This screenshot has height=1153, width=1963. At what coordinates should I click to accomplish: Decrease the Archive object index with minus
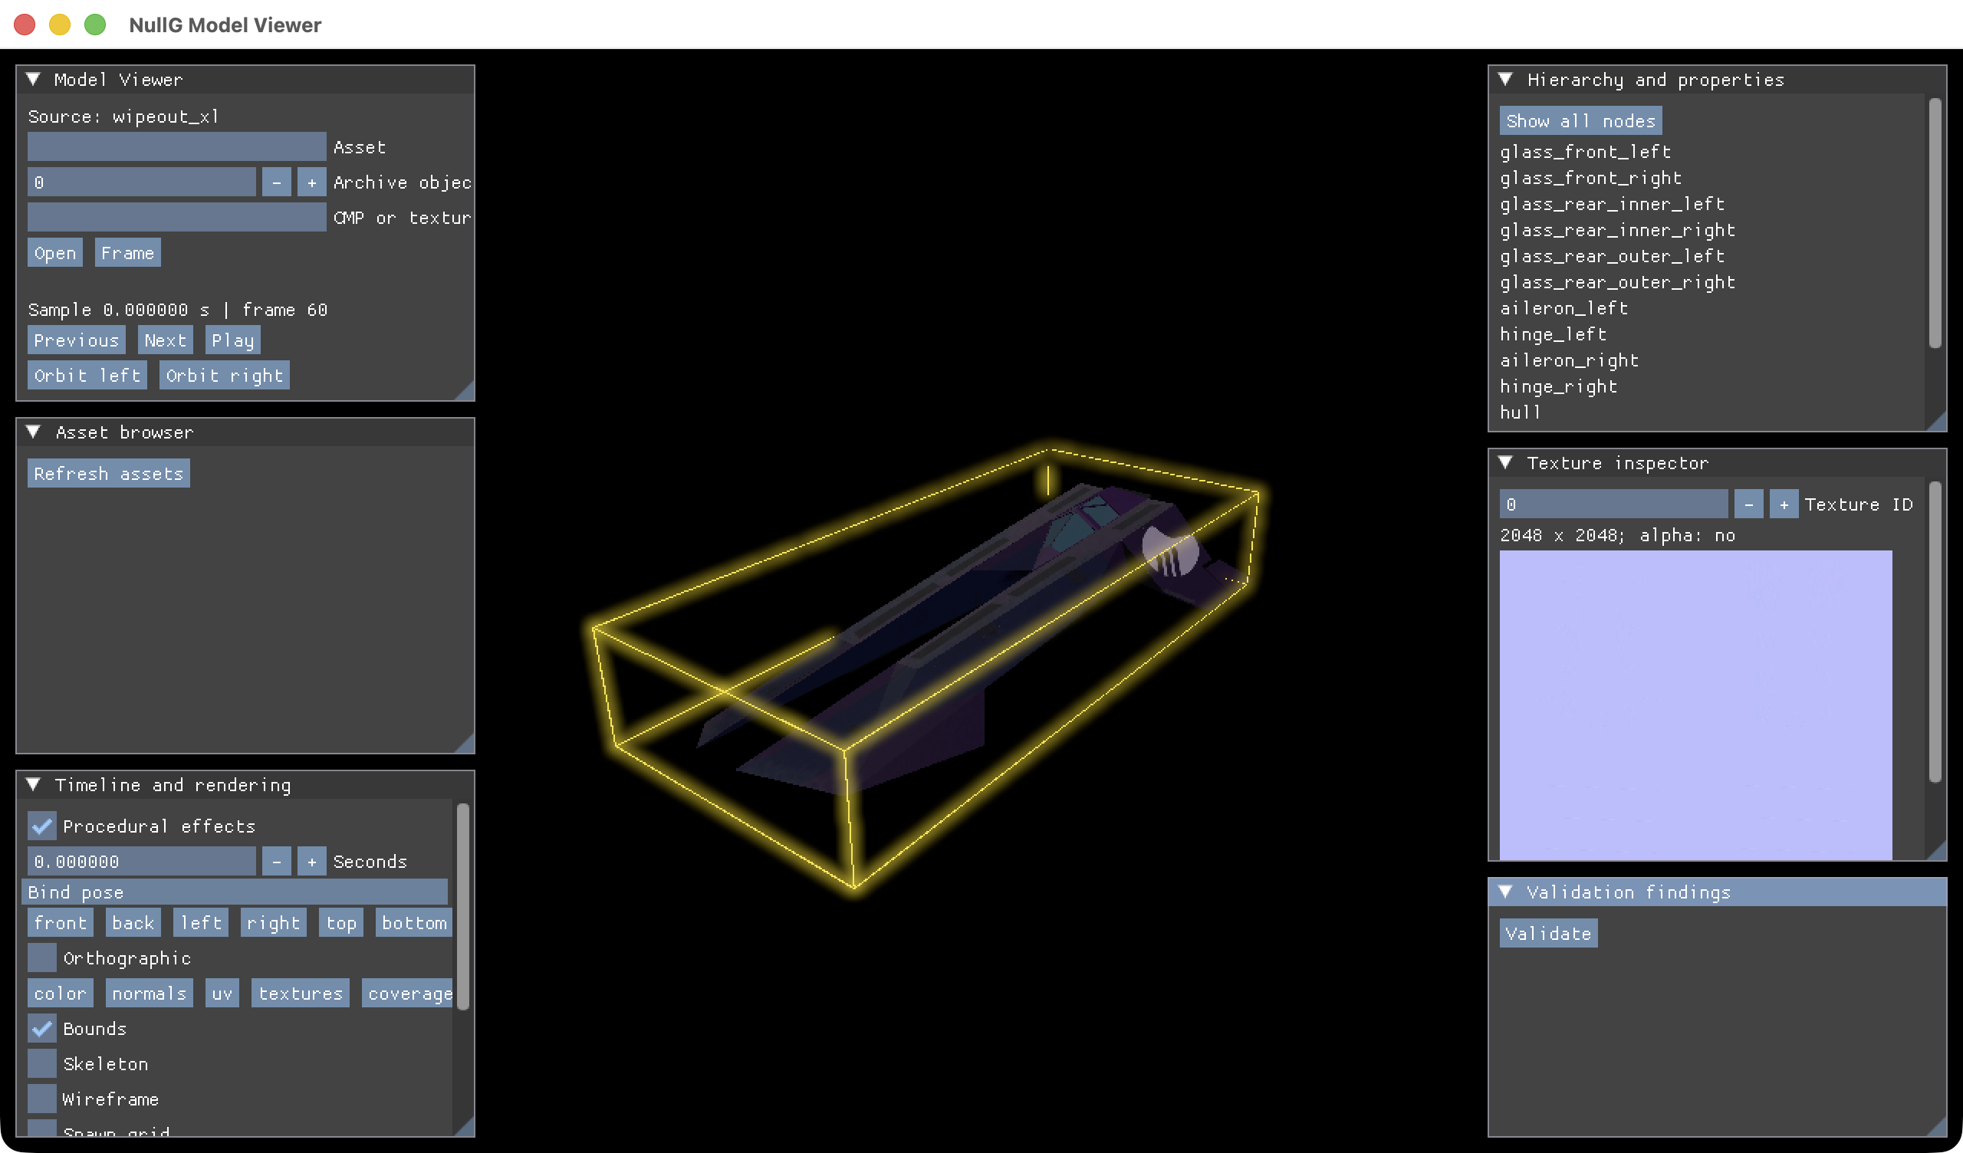click(x=277, y=182)
